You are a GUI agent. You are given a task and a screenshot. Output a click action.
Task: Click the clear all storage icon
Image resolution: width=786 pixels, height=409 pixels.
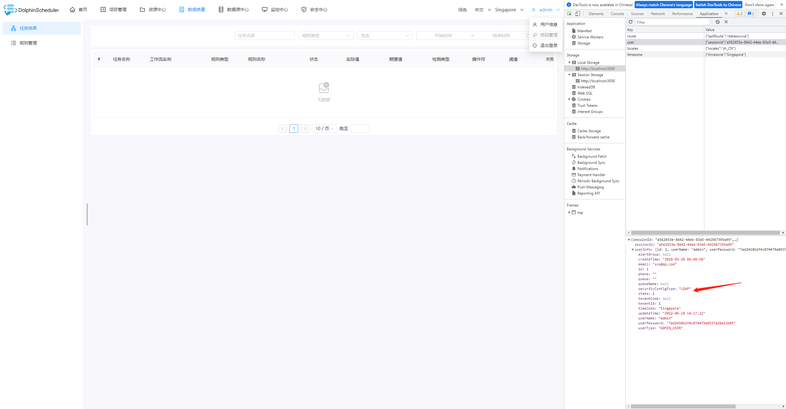[x=718, y=22]
